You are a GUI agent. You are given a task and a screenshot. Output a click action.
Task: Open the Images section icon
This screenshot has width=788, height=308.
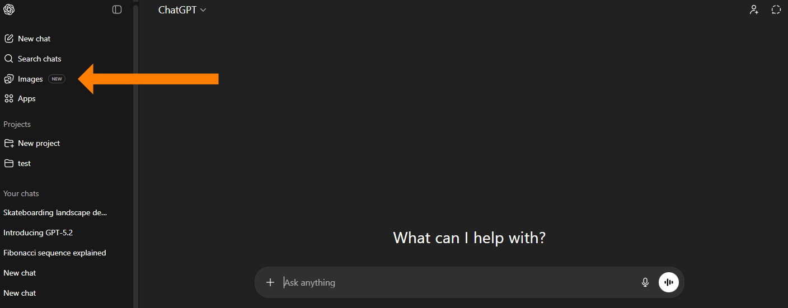point(9,79)
